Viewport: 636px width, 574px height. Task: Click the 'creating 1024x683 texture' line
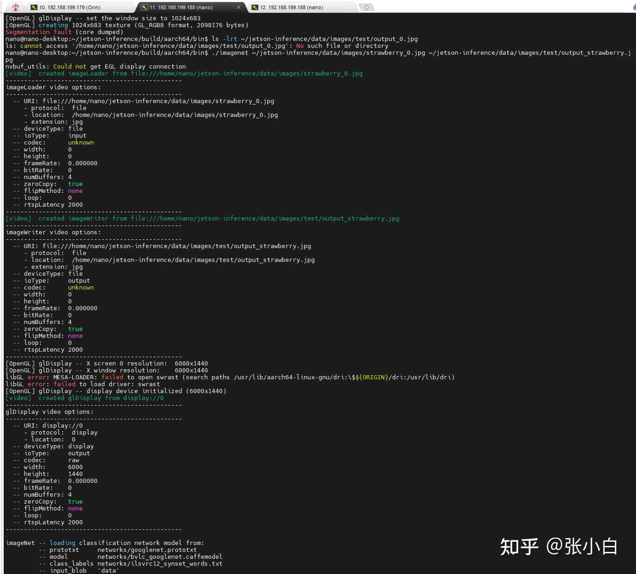click(127, 25)
